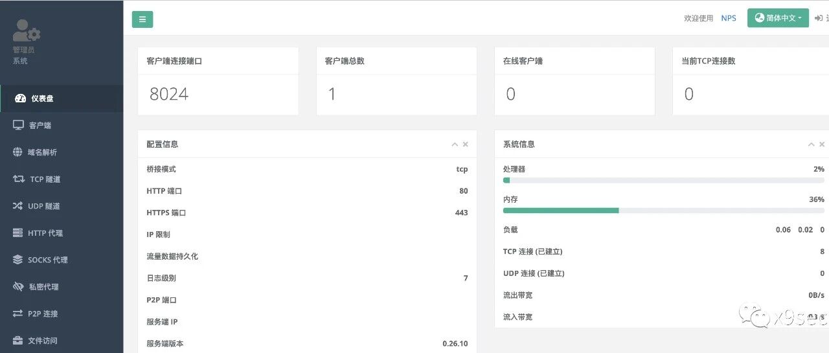
Task: Click the 在线客户端 card title
Action: (x=523, y=61)
